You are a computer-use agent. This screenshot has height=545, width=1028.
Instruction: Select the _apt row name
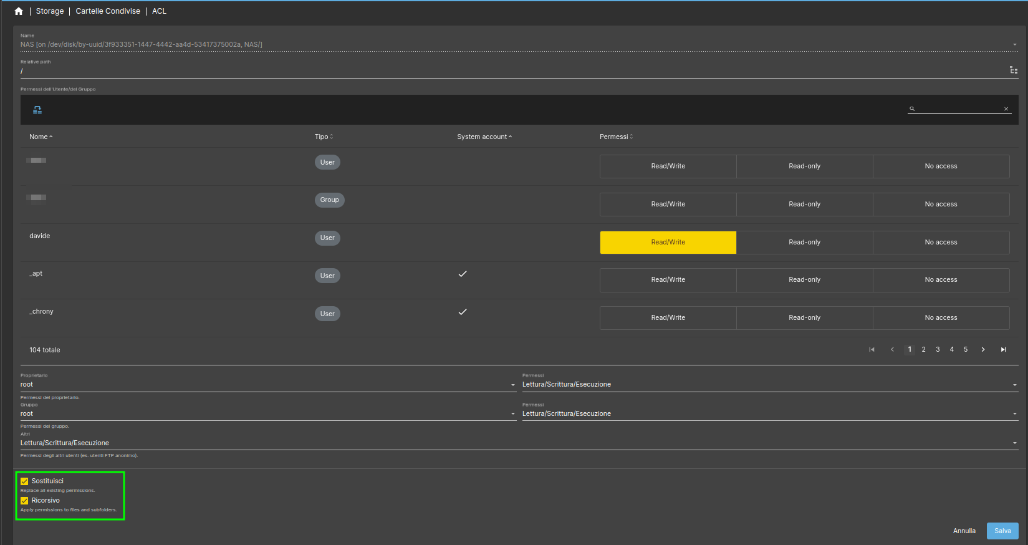coord(36,274)
